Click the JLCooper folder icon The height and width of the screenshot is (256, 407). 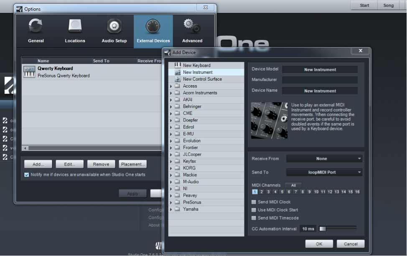[x=178, y=154]
